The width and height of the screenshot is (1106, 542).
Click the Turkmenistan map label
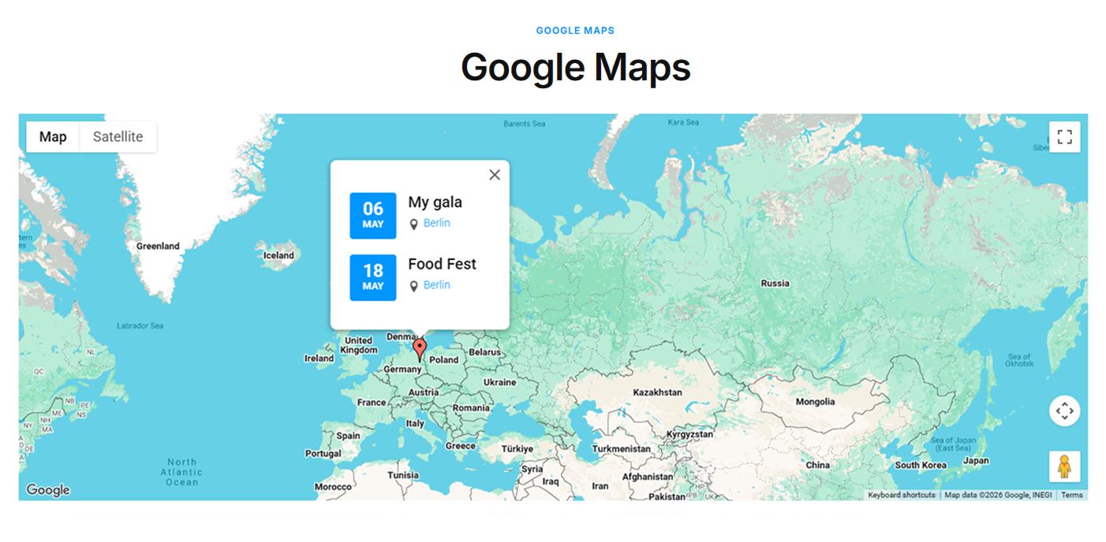click(x=622, y=449)
